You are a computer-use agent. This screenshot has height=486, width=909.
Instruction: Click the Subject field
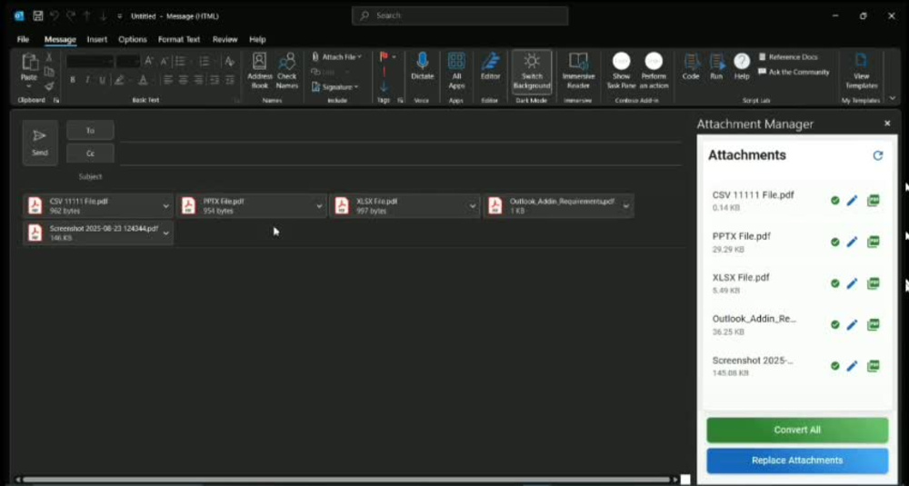(400, 176)
